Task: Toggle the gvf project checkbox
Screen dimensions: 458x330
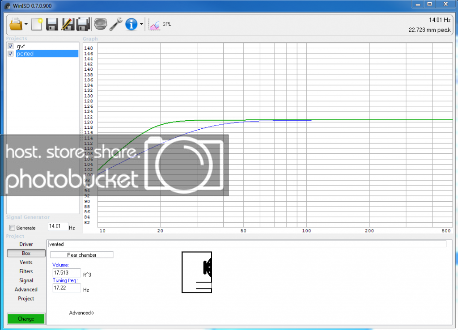Action: (11, 46)
